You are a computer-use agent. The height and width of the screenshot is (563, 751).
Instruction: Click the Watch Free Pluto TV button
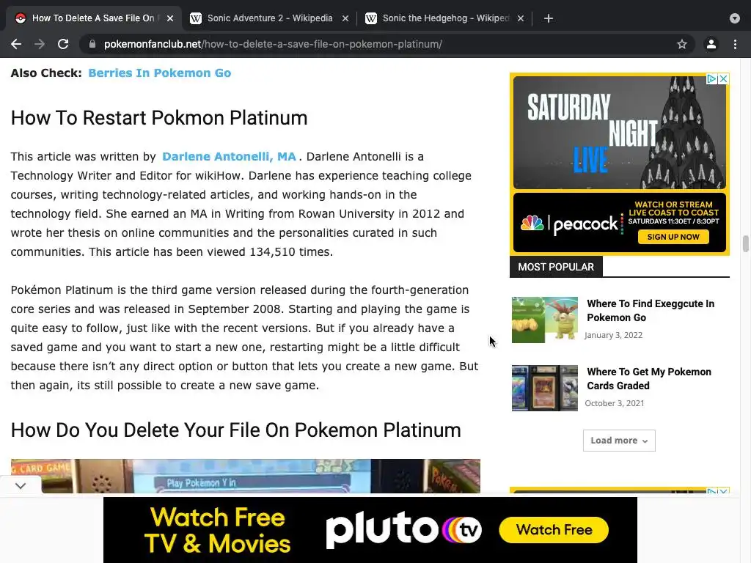coord(554,530)
